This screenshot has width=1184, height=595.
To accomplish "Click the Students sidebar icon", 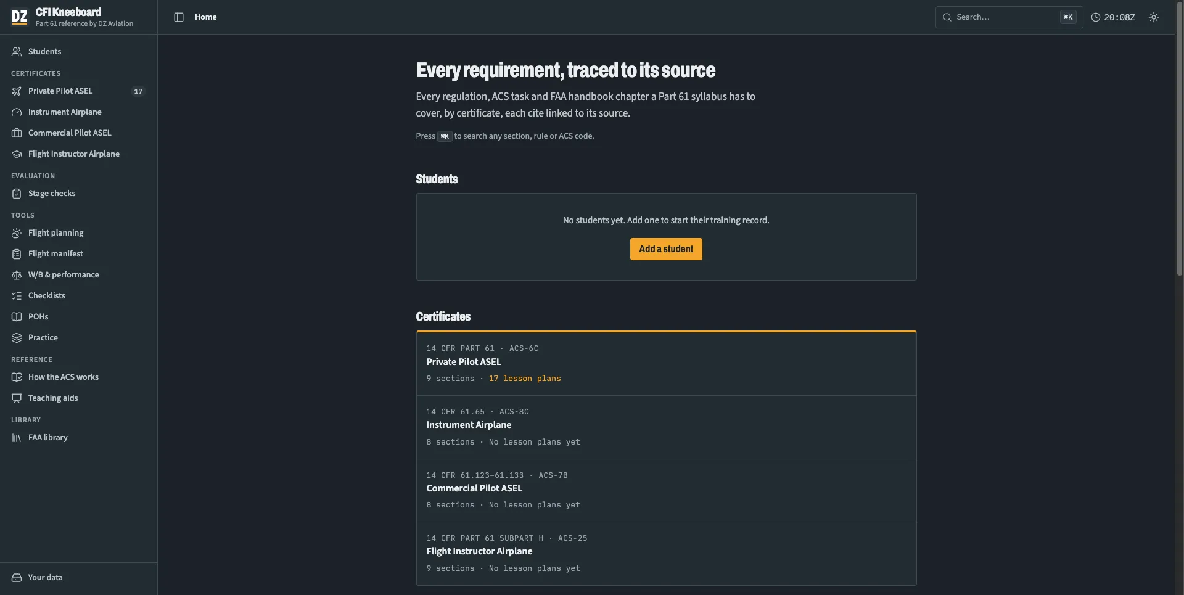I will point(17,52).
